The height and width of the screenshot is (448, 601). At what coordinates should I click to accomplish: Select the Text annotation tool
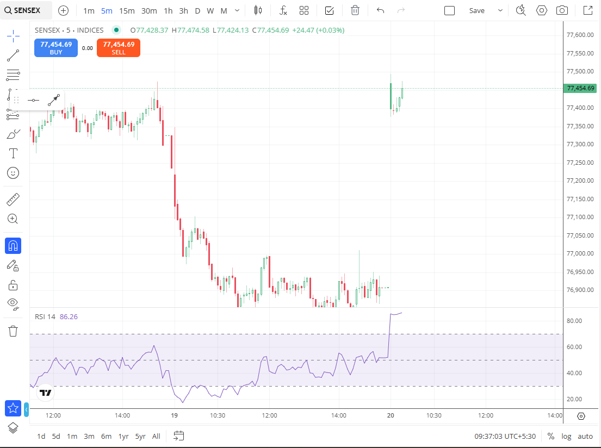tap(13, 153)
